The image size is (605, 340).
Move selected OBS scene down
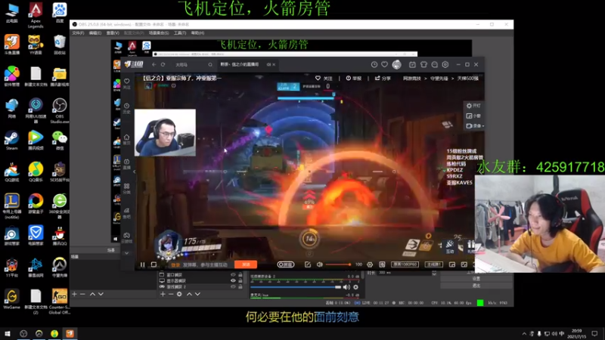click(x=101, y=294)
